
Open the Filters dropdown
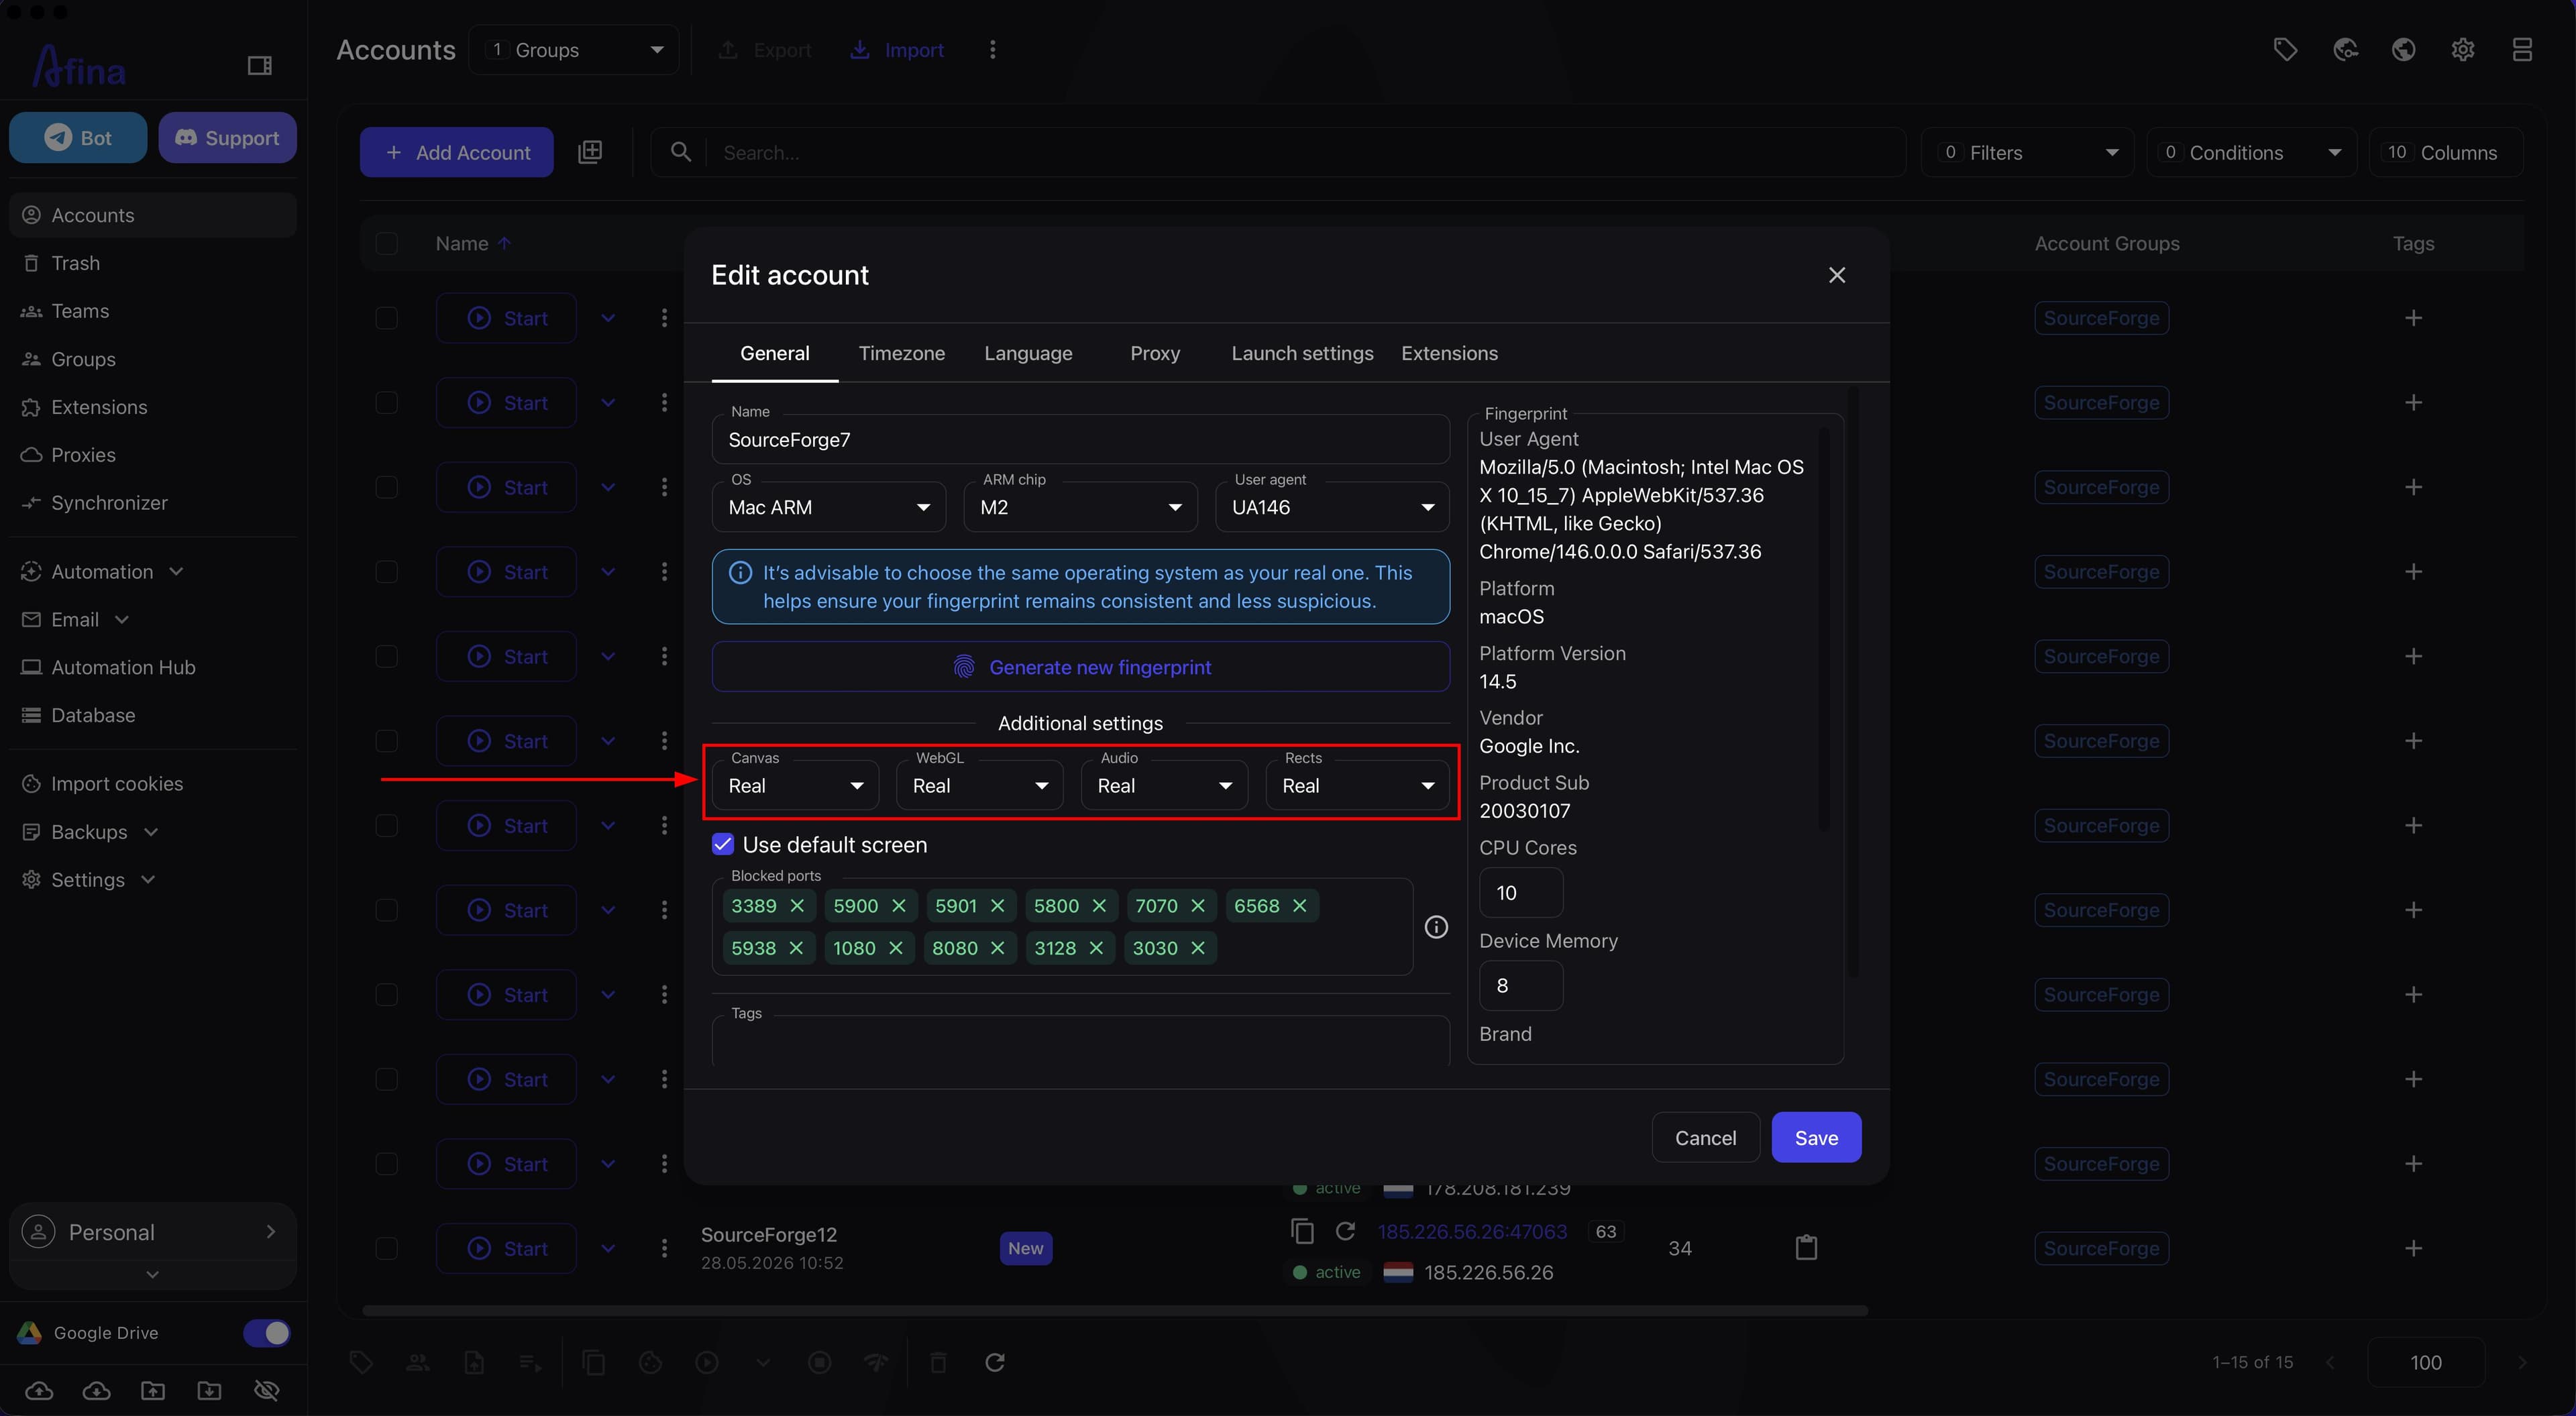(x=2028, y=152)
